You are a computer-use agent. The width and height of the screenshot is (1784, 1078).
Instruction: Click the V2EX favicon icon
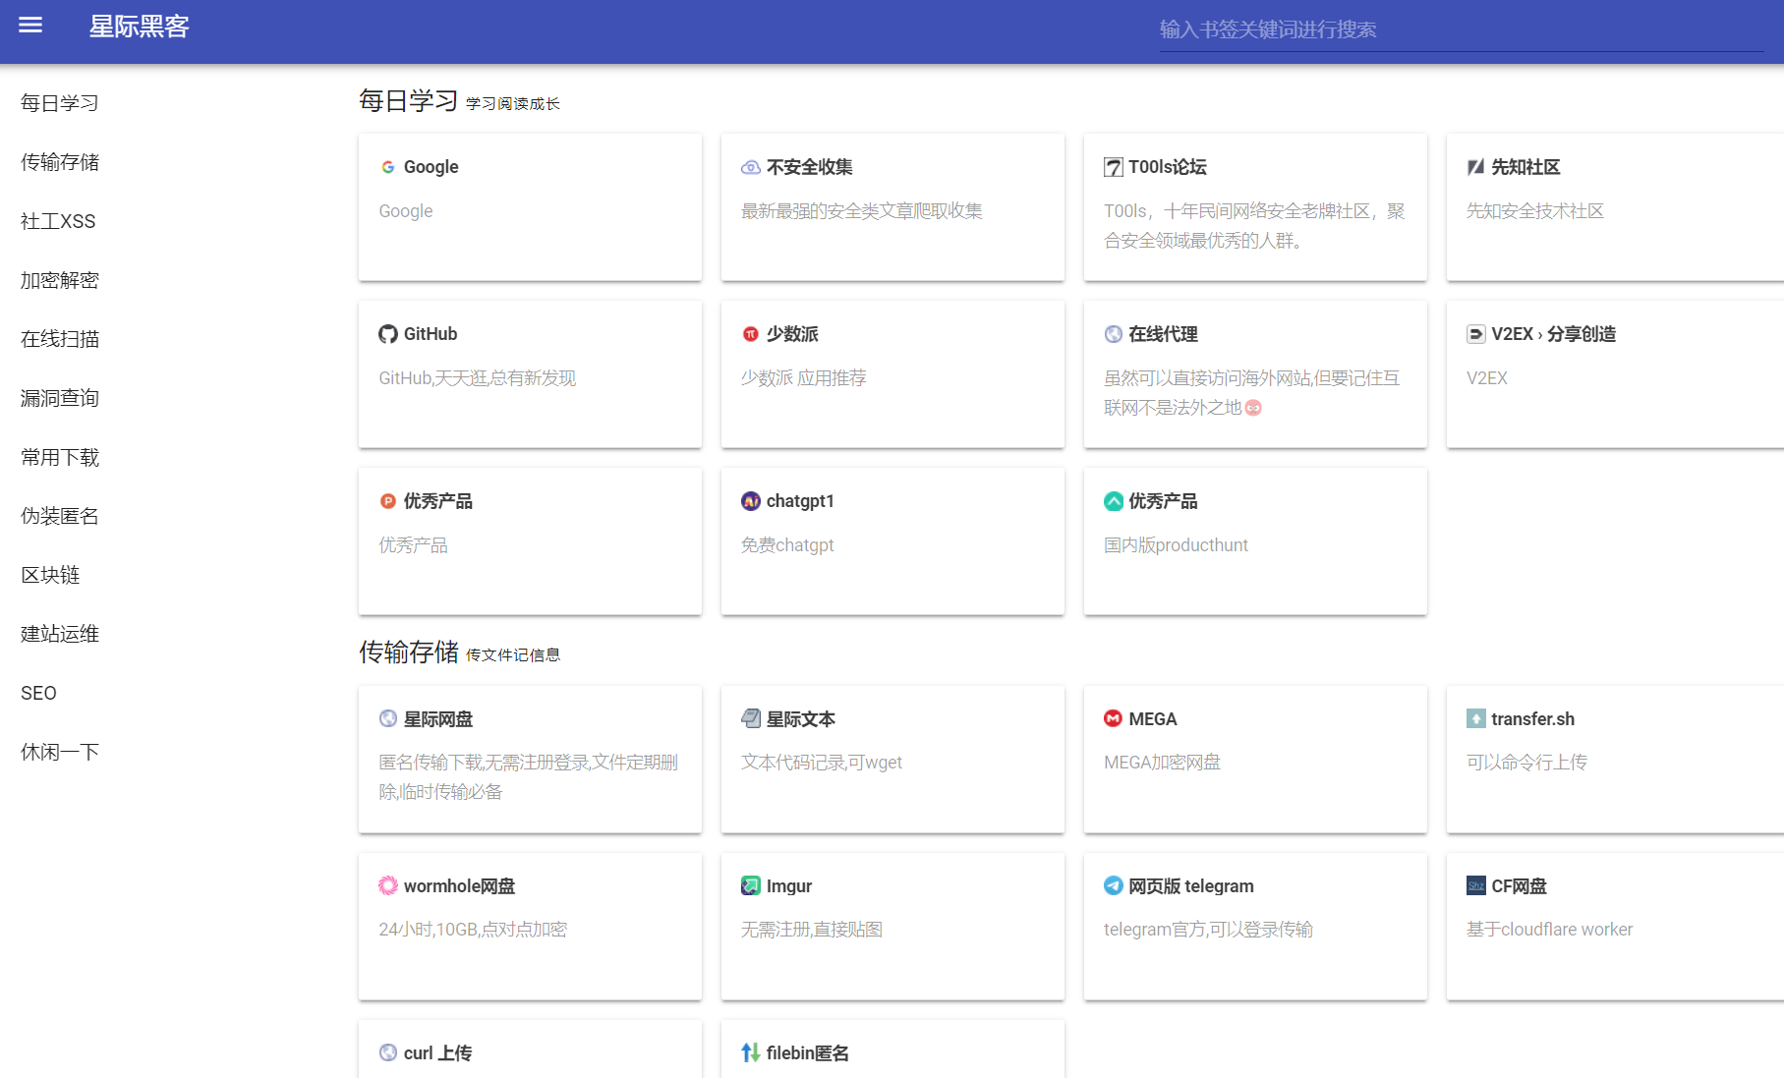[x=1476, y=334]
